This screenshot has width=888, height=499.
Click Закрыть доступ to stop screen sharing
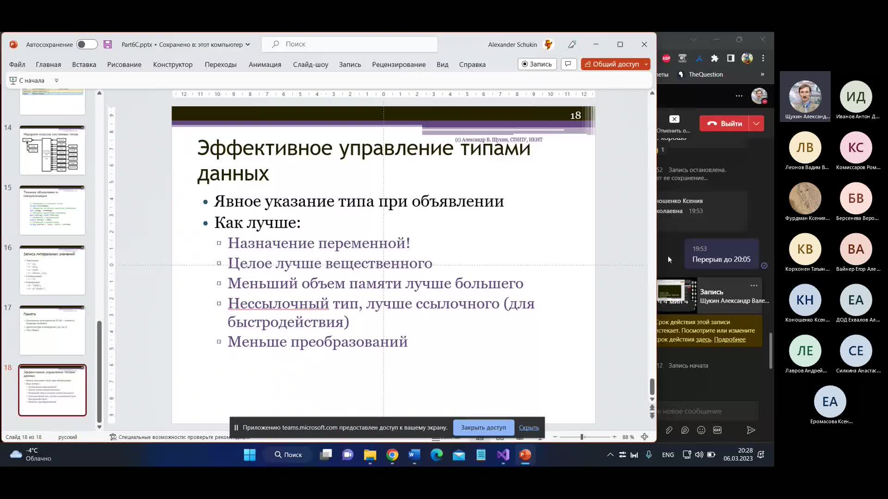(x=483, y=427)
